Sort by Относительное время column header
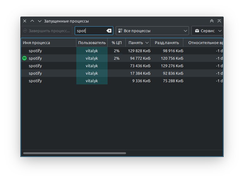244x181 pixels. click(203, 43)
